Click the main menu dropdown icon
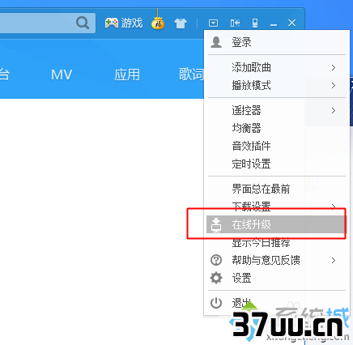The width and height of the screenshot is (353, 345). pyautogui.click(x=213, y=23)
